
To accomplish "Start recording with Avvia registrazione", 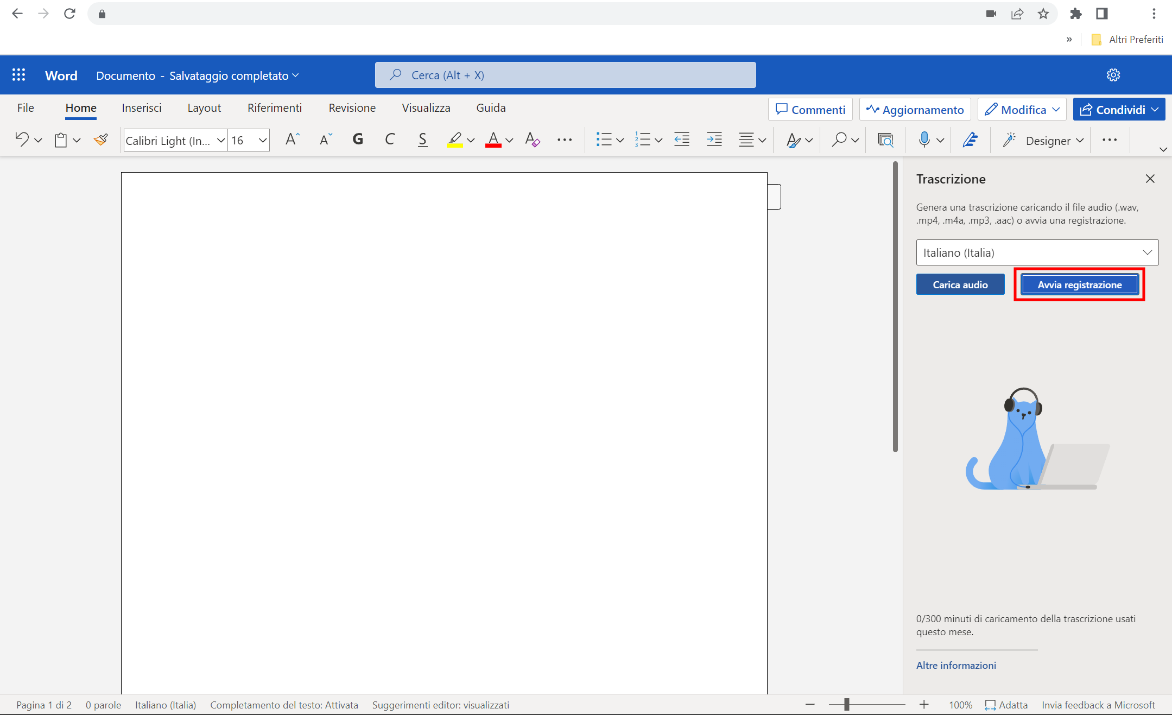I will 1079,284.
